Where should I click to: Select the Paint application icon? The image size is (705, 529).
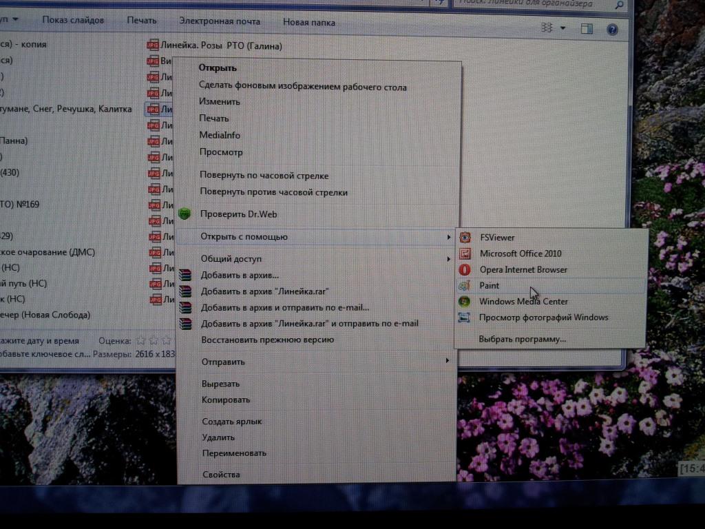tap(465, 285)
